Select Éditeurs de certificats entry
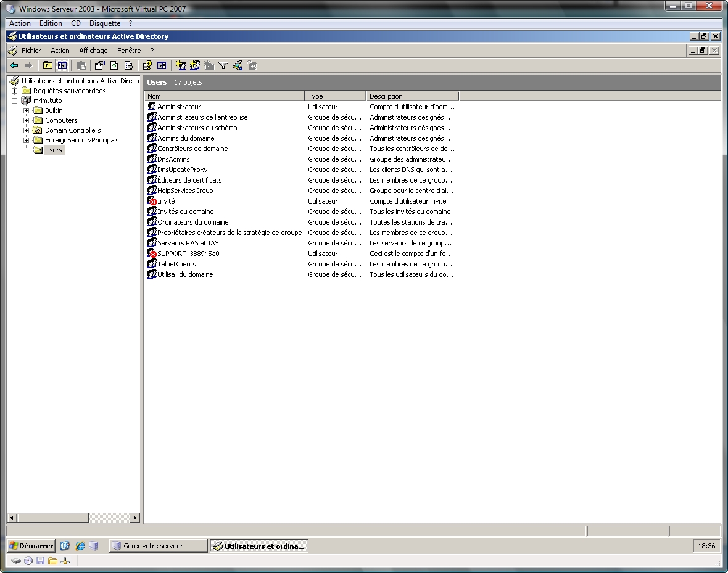728x573 pixels. pyautogui.click(x=189, y=180)
